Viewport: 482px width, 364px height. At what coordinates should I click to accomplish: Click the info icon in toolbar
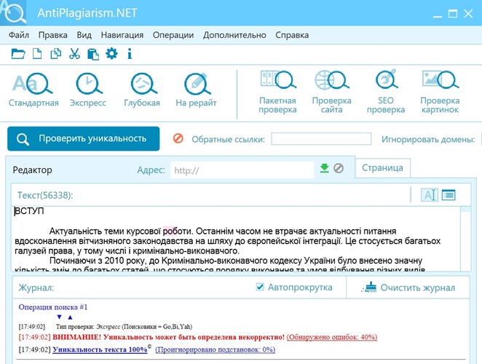click(x=130, y=54)
